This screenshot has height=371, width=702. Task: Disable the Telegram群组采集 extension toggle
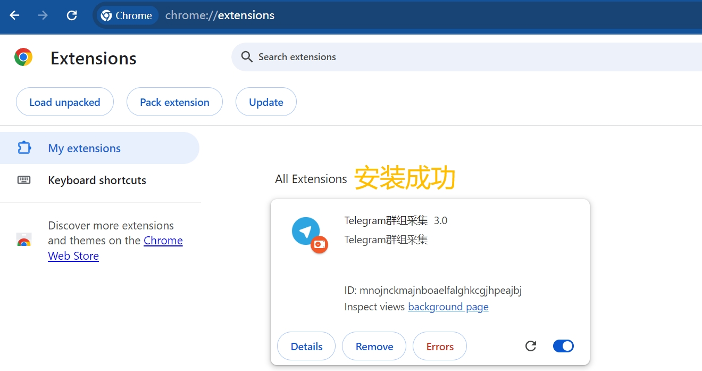point(563,347)
